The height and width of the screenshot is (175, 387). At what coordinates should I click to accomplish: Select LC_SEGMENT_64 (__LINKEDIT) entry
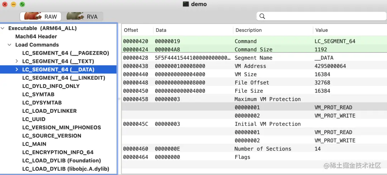click(x=64, y=78)
